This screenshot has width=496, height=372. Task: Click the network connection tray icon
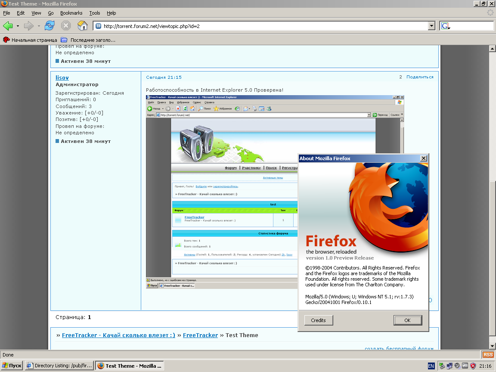449,366
